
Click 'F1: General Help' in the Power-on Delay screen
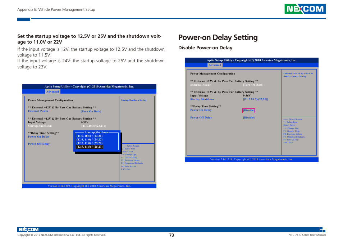click(x=291, y=131)
